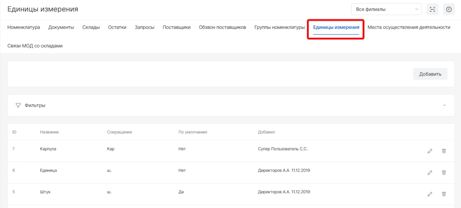The width and height of the screenshot is (461, 208).
Task: Switch to Группы номенклатуры tab
Action: [x=280, y=27]
